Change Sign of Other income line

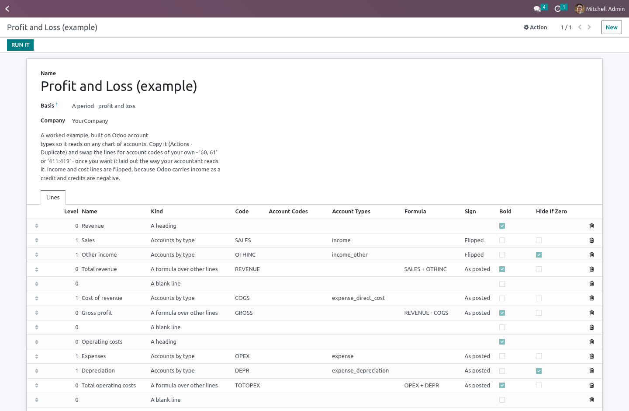474,255
